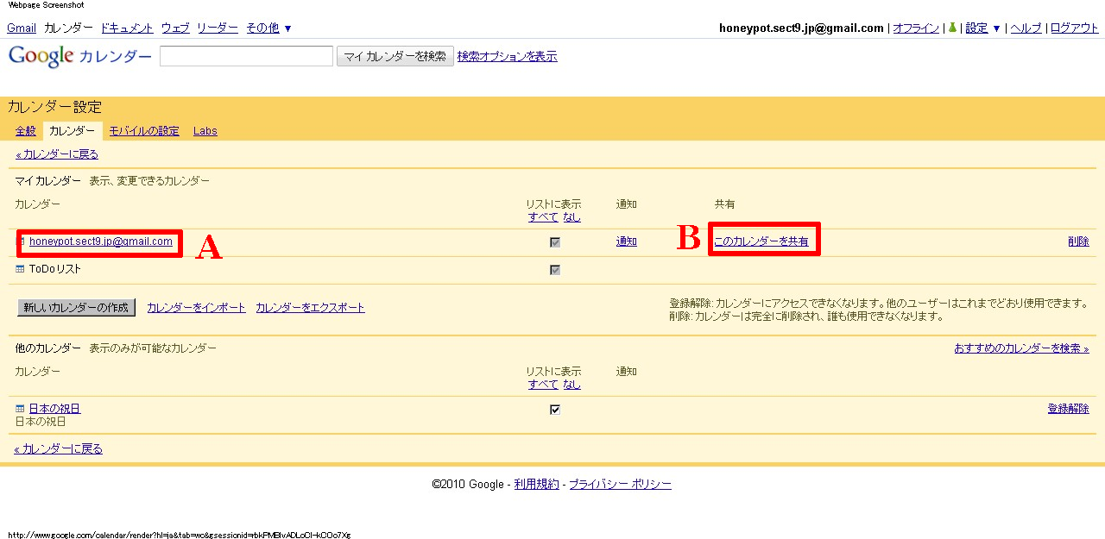Uncheck list display checkbox for 日本の祝日
The width and height of the screenshot is (1105, 539).
[x=555, y=410]
